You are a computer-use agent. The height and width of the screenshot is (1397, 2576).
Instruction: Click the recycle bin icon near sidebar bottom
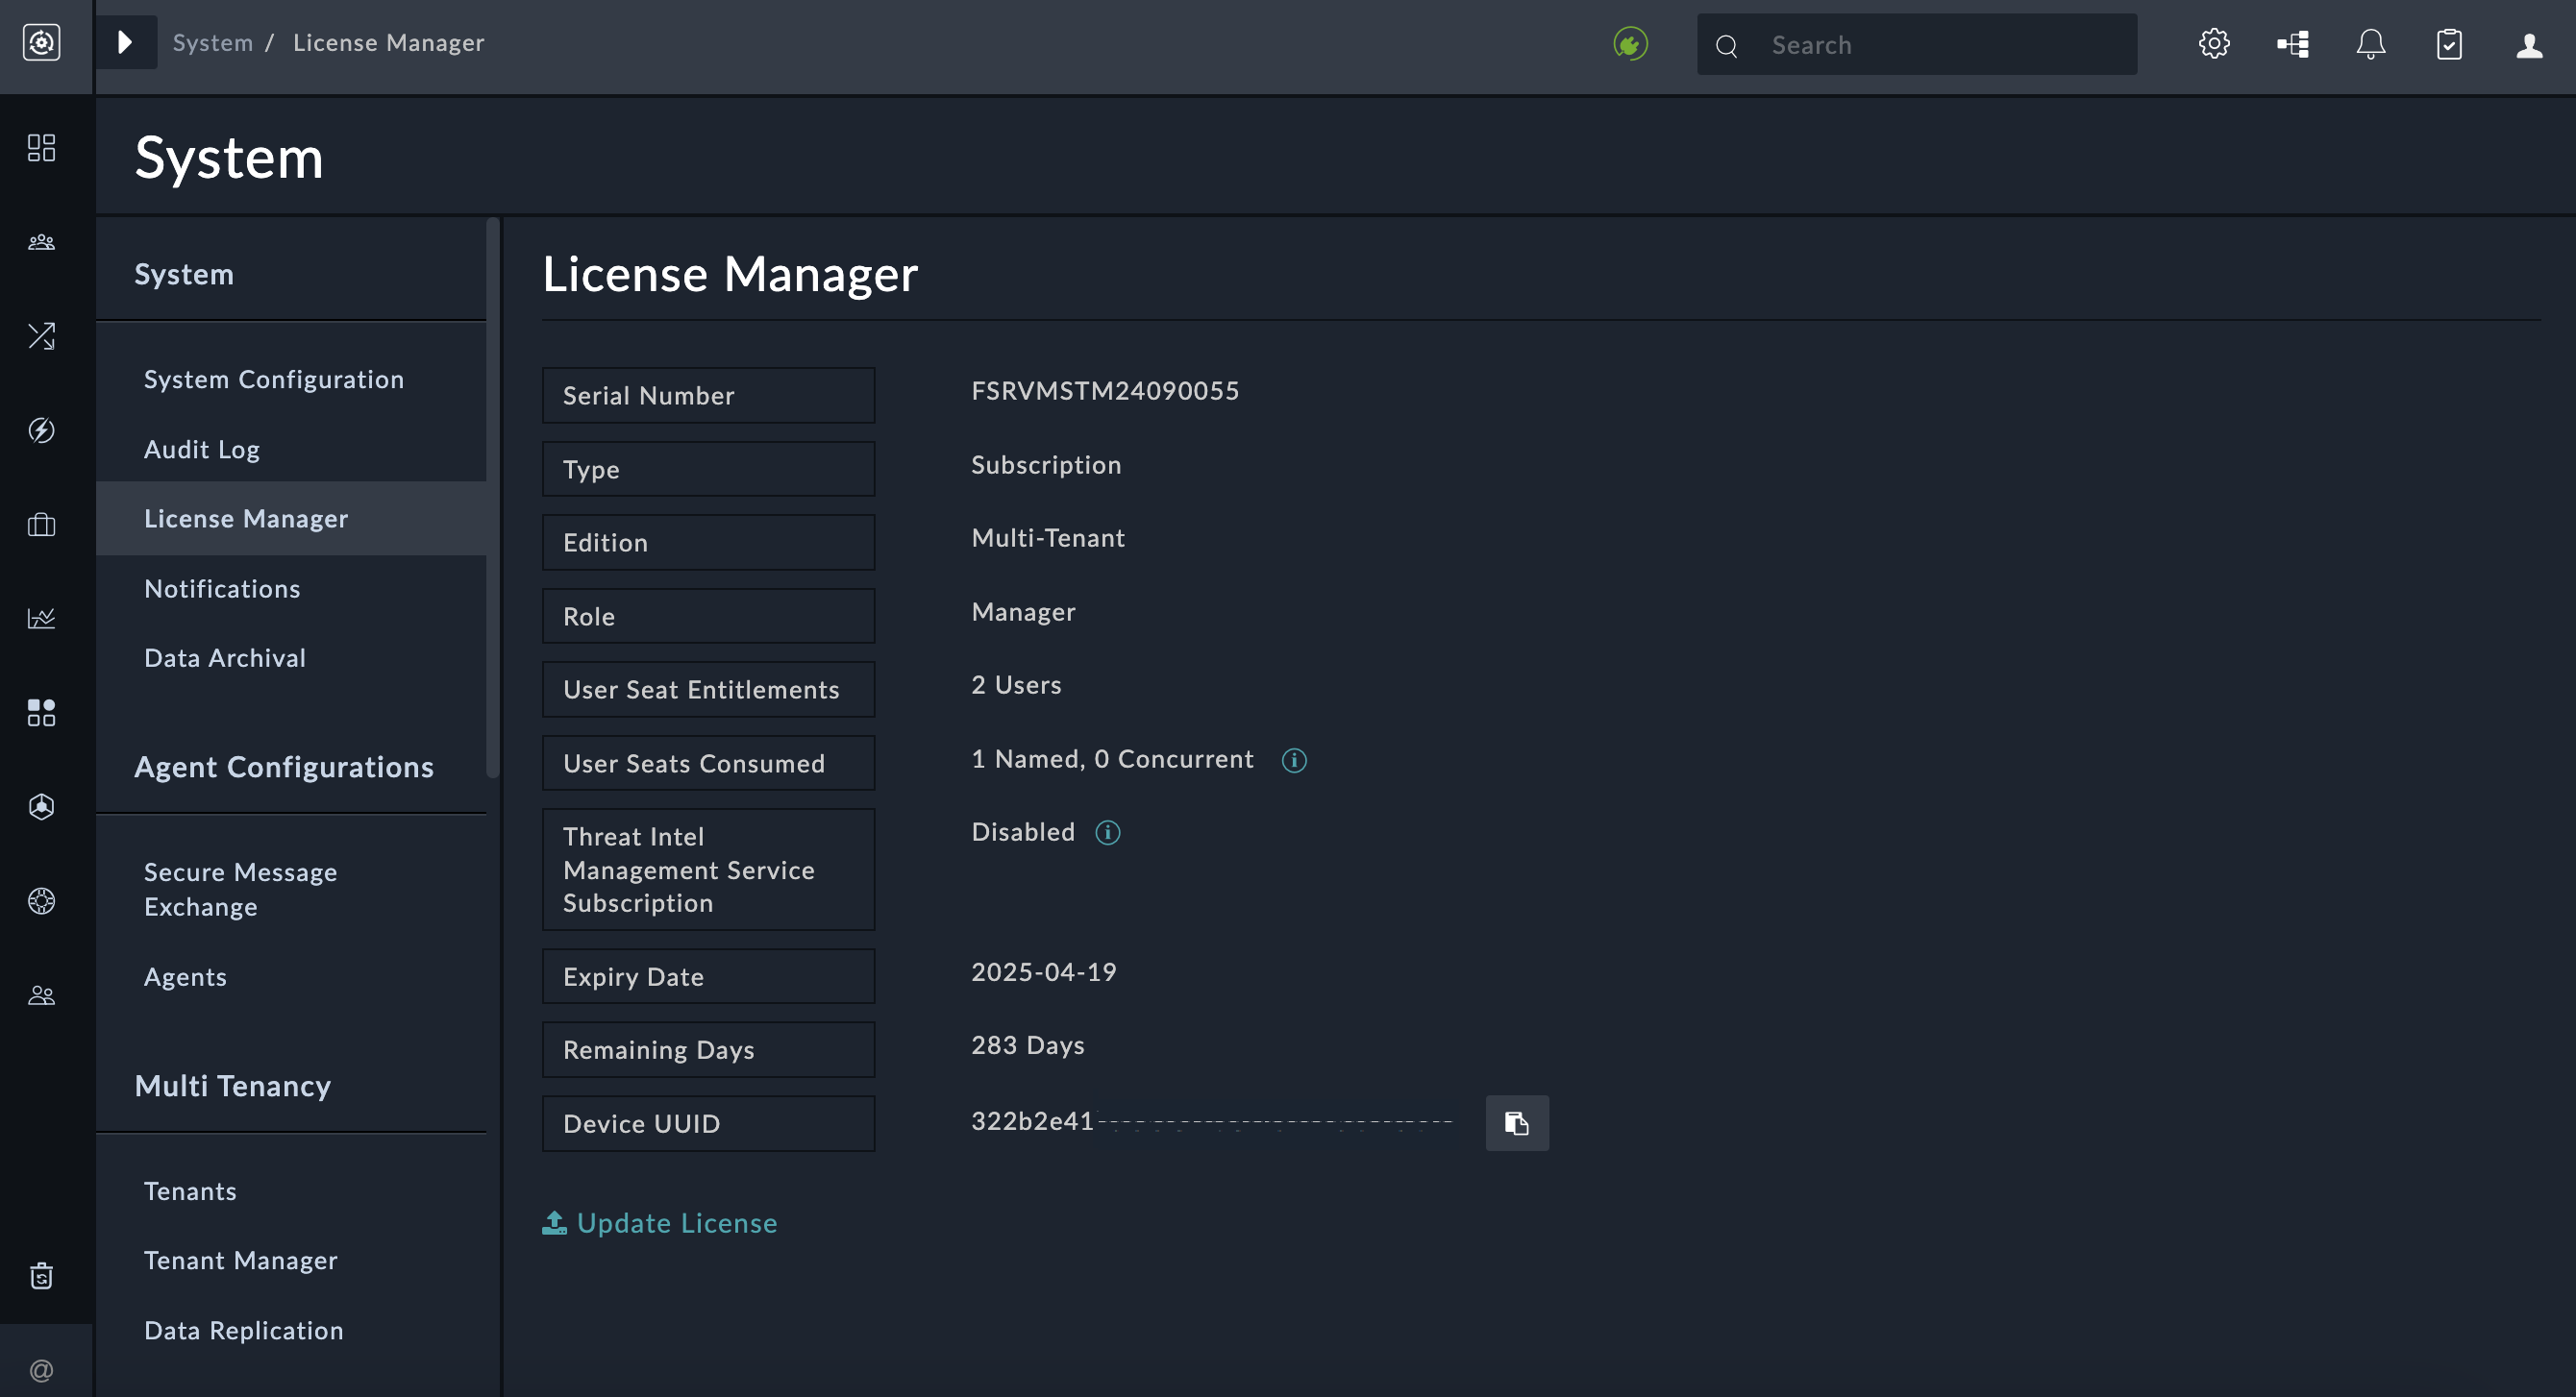(41, 1275)
